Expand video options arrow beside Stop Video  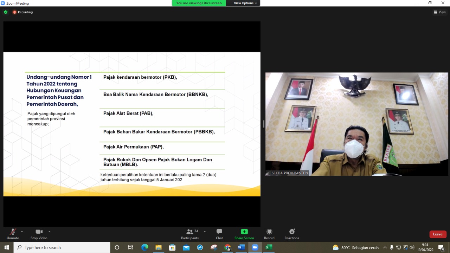pos(49,232)
